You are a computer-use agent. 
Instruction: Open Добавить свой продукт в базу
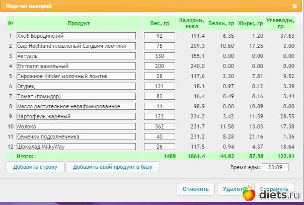(113, 167)
